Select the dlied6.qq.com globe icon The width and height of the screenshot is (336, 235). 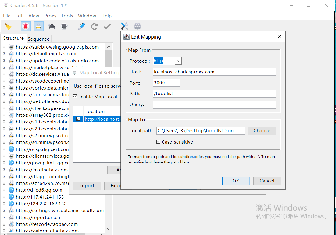pos(11,190)
